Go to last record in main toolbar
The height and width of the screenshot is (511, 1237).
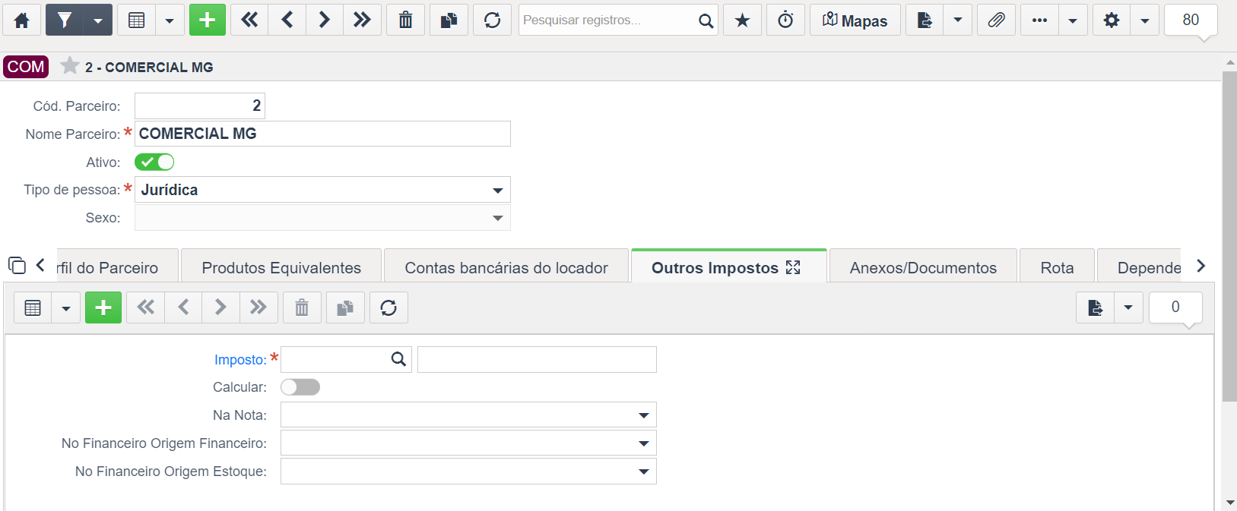tap(363, 20)
